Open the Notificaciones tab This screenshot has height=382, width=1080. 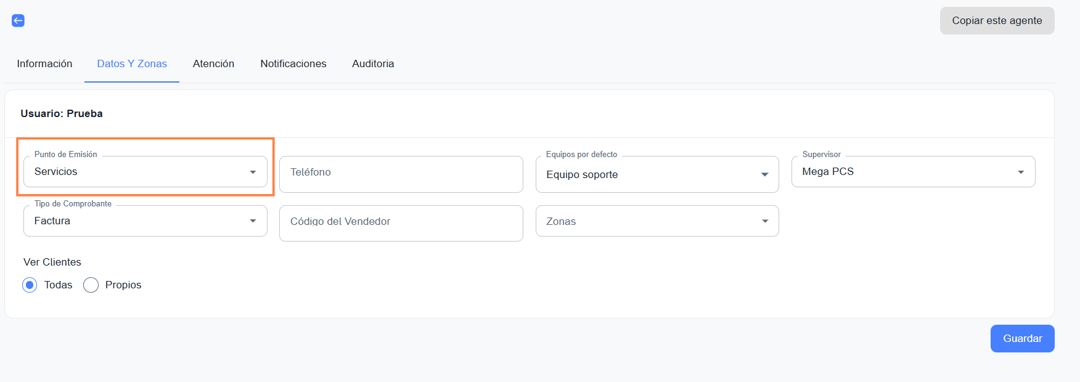click(x=293, y=64)
